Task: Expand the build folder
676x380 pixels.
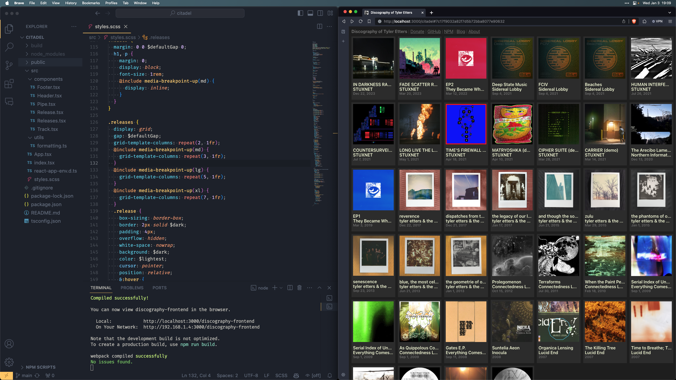Action: 36,45
